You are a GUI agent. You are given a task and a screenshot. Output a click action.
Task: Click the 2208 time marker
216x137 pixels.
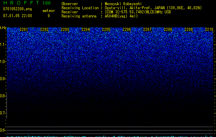coord(168,29)
